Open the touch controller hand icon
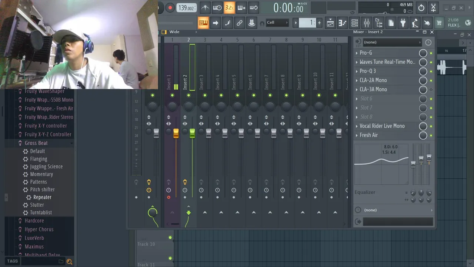 click(x=427, y=23)
